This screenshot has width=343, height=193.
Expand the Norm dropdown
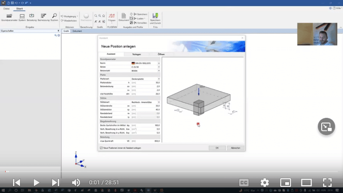click(x=159, y=63)
